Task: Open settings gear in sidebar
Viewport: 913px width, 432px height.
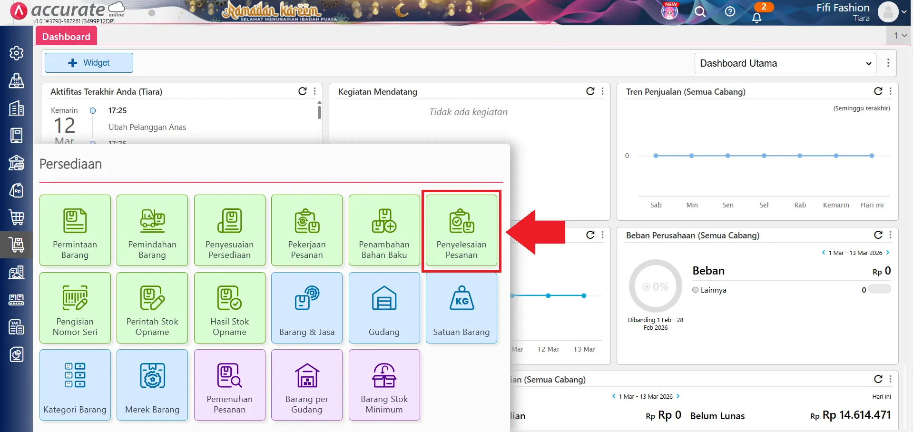Action: (x=17, y=53)
